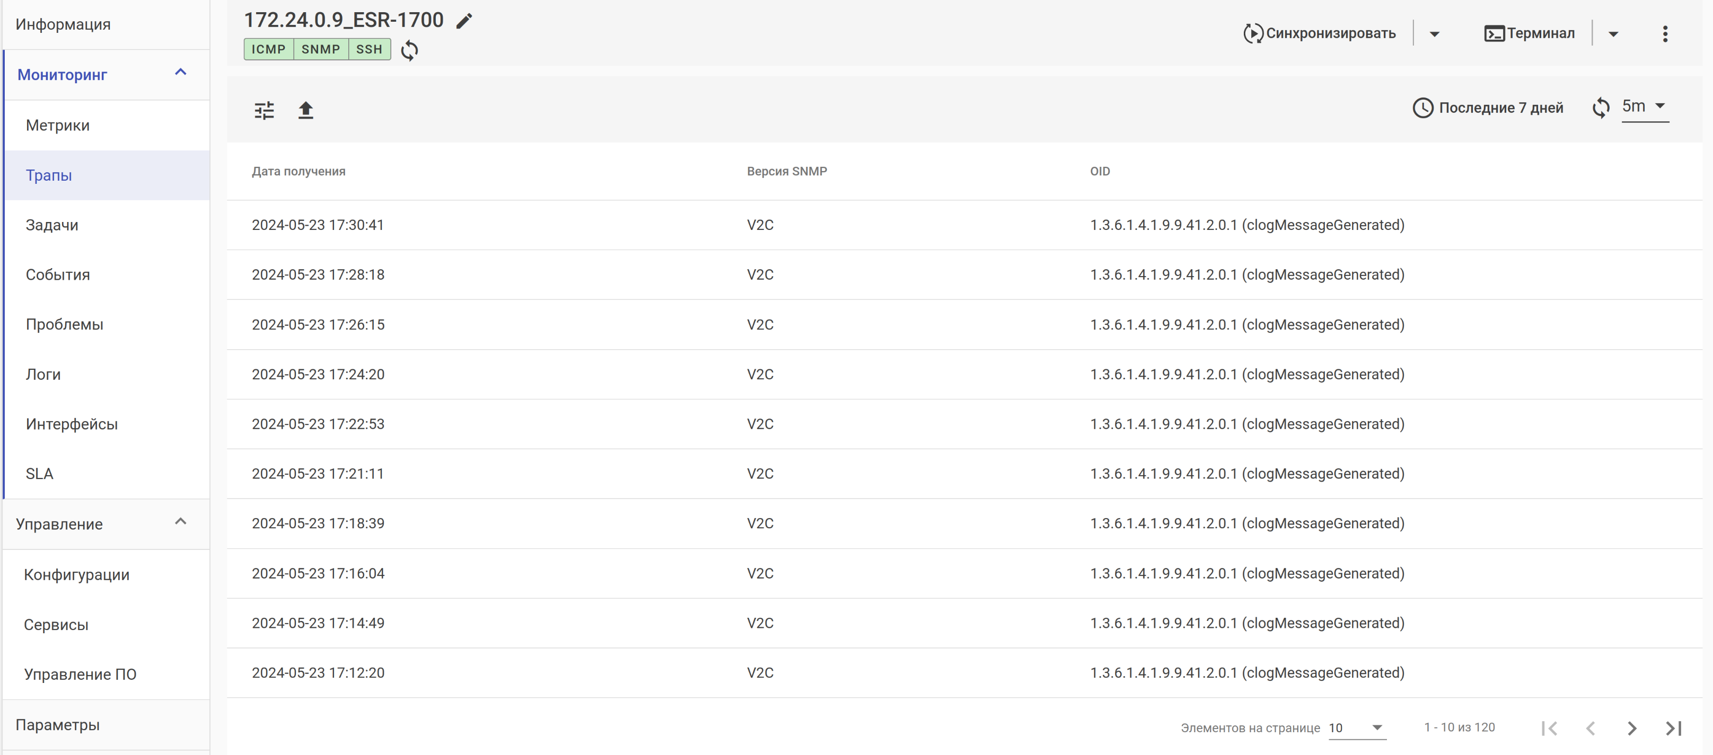Open the Терминал button
This screenshot has height=755, width=1713.
point(1530,33)
